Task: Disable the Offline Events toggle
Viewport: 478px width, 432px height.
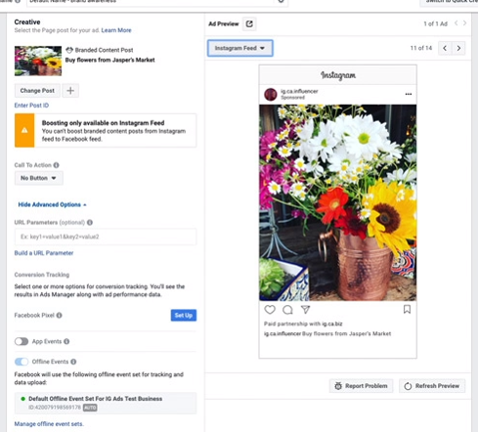Action: pyautogui.click(x=22, y=362)
